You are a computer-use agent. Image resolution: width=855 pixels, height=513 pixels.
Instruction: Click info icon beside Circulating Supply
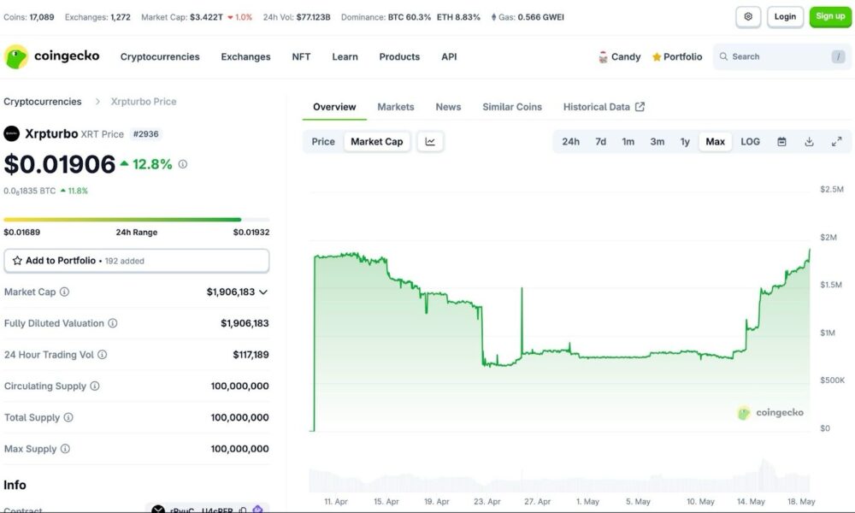coord(95,386)
